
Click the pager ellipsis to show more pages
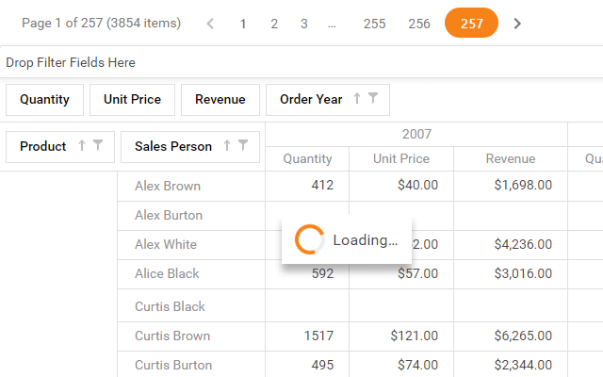332,24
